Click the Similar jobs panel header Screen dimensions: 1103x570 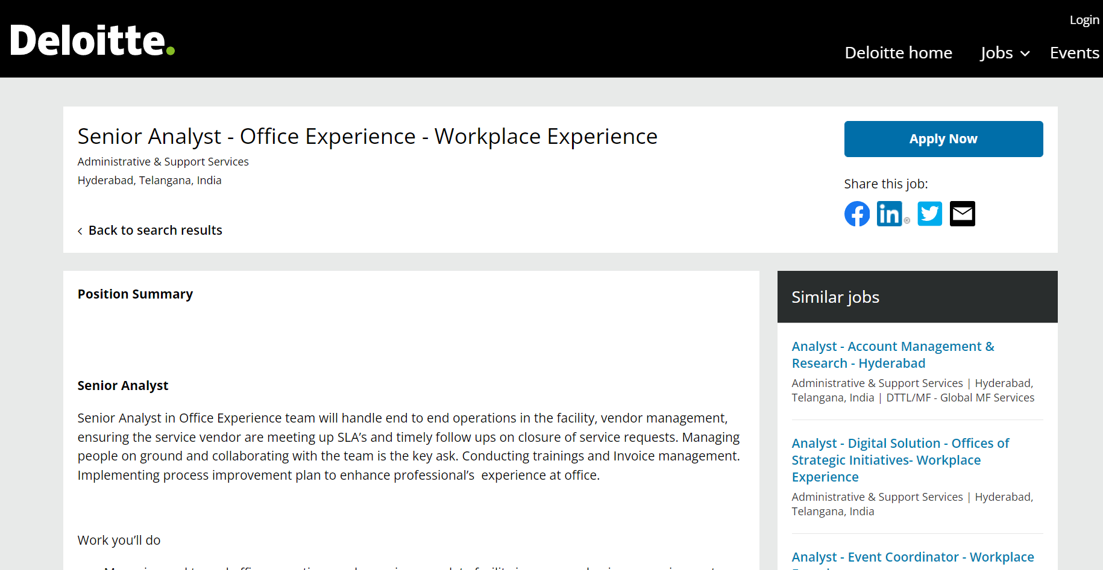tap(835, 297)
